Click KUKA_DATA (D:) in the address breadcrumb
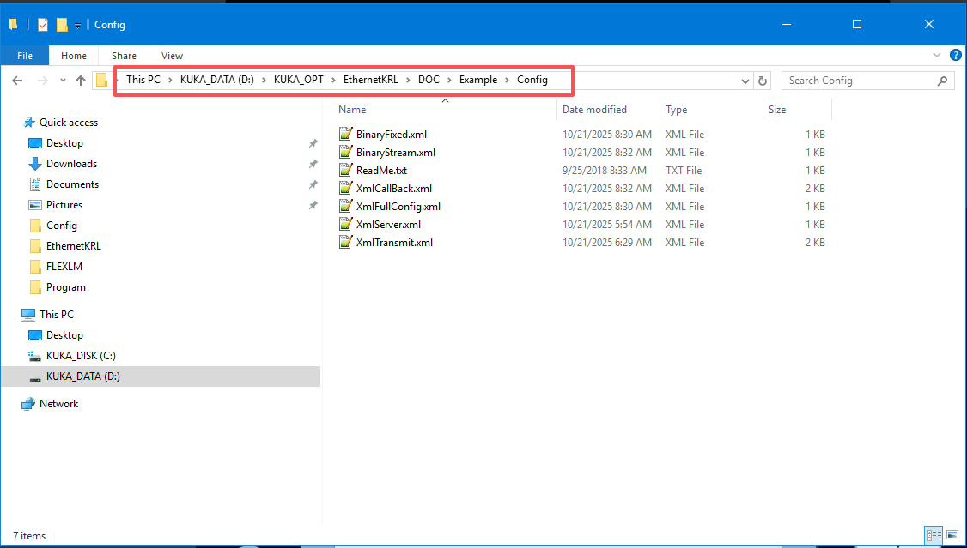Viewport: 967px width, 548px height. pyautogui.click(x=217, y=80)
